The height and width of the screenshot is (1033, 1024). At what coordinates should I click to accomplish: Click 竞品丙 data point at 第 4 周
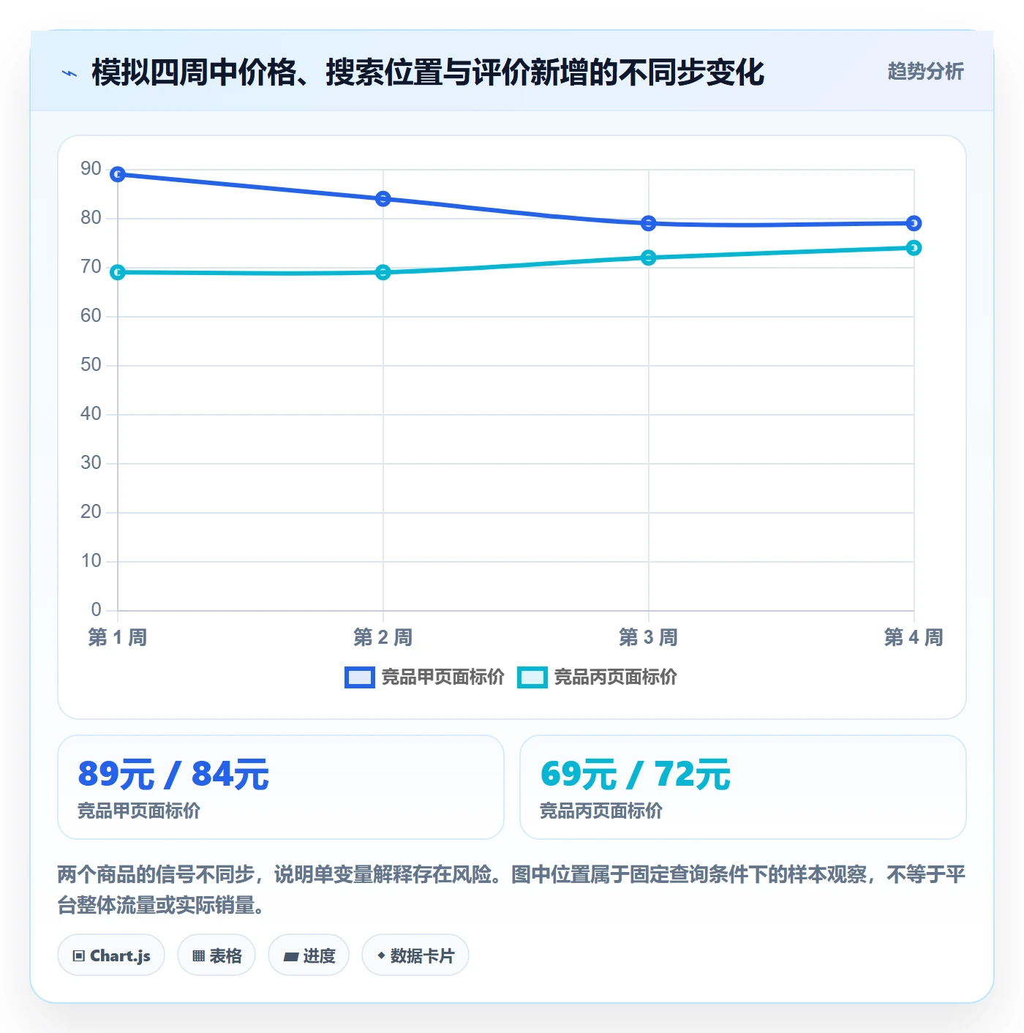914,248
